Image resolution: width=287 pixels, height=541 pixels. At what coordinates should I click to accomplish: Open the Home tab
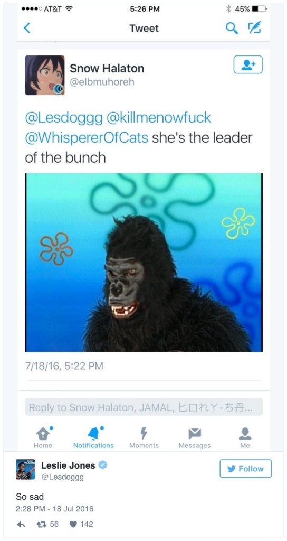(x=43, y=437)
